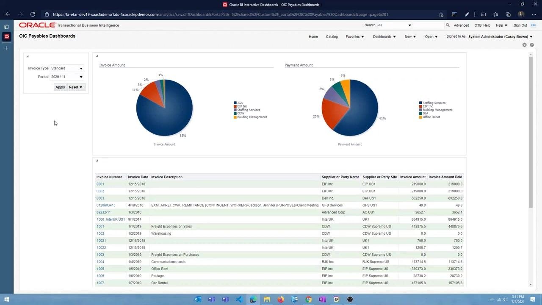The image size is (542, 305).
Task: Show hidden system tray icons
Action: (x=492, y=299)
